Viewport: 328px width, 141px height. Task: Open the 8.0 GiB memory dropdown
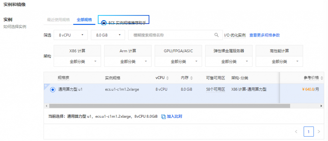click(x=108, y=35)
